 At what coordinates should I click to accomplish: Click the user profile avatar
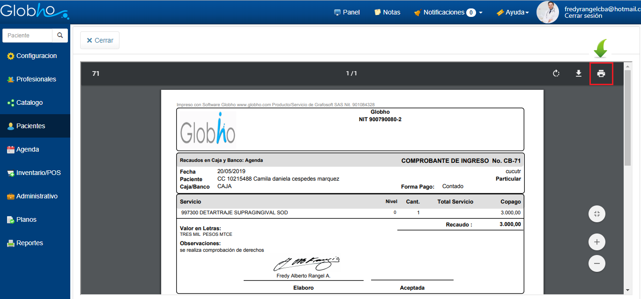click(x=548, y=12)
